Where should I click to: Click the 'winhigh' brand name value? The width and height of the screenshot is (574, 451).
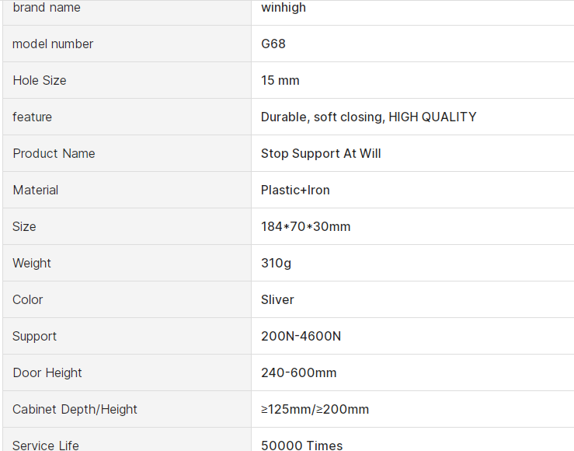point(284,8)
